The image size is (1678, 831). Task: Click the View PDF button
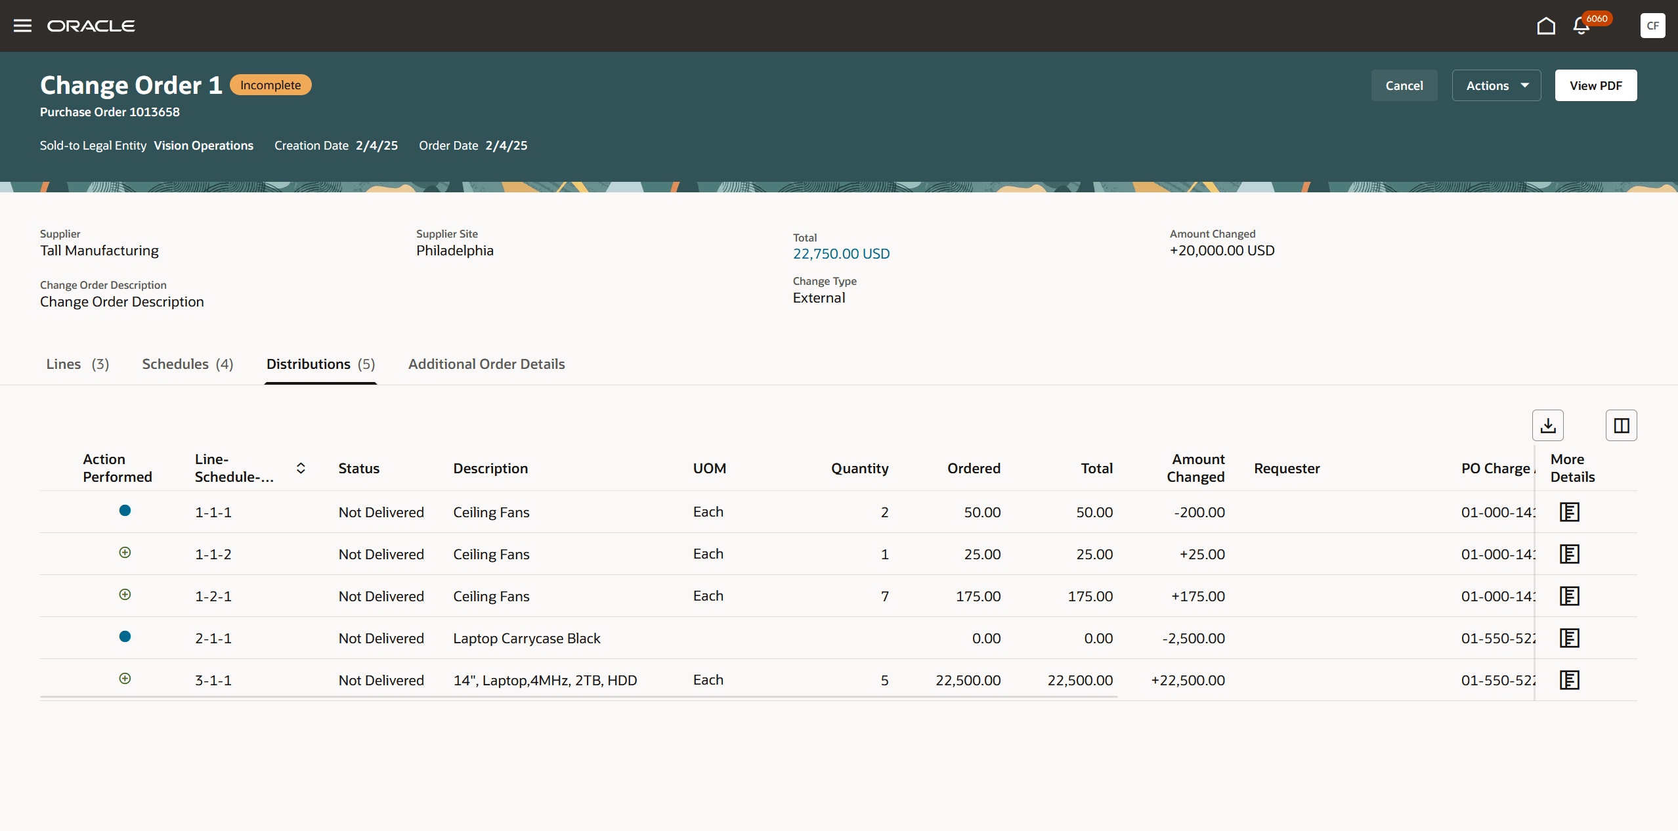[1595, 85]
